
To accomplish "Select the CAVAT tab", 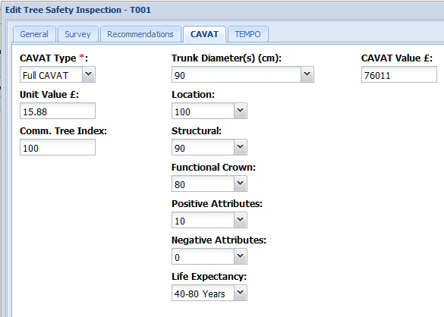I will click(204, 34).
